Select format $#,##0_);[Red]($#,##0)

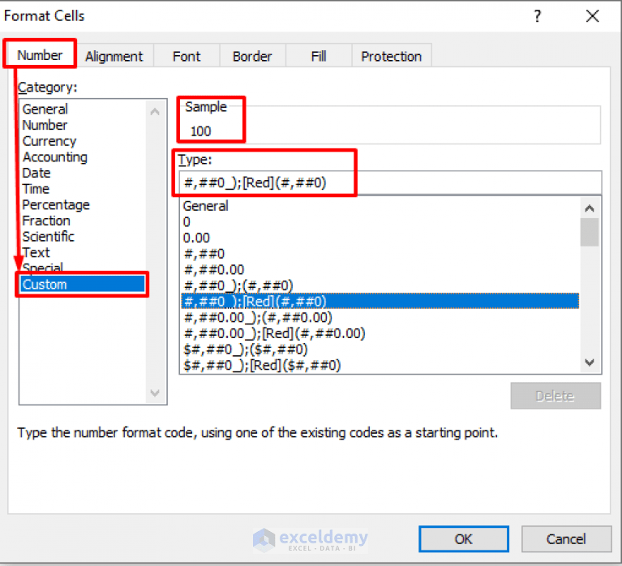(x=380, y=365)
